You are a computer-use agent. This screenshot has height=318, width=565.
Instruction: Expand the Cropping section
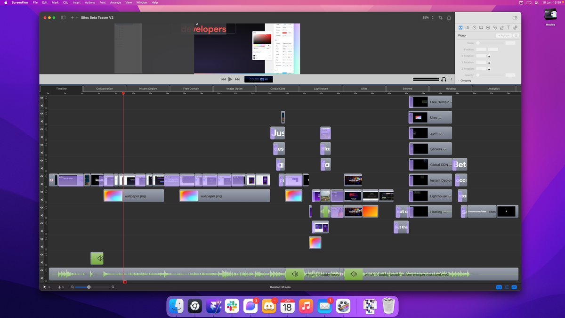point(458,81)
